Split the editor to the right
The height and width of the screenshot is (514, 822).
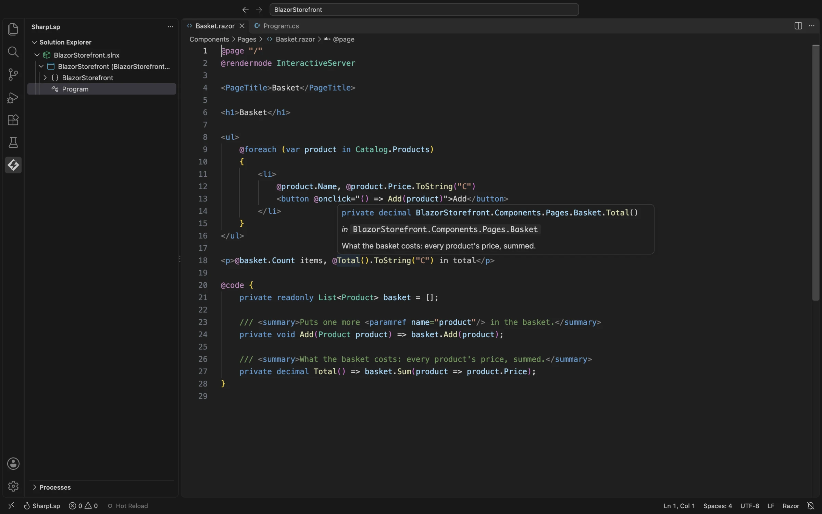pos(798,26)
